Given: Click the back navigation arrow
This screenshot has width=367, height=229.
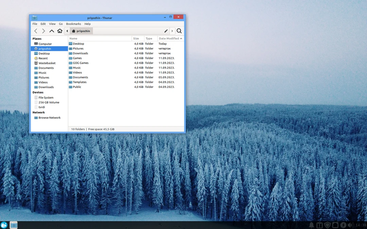Looking at the screenshot, I should (36, 31).
